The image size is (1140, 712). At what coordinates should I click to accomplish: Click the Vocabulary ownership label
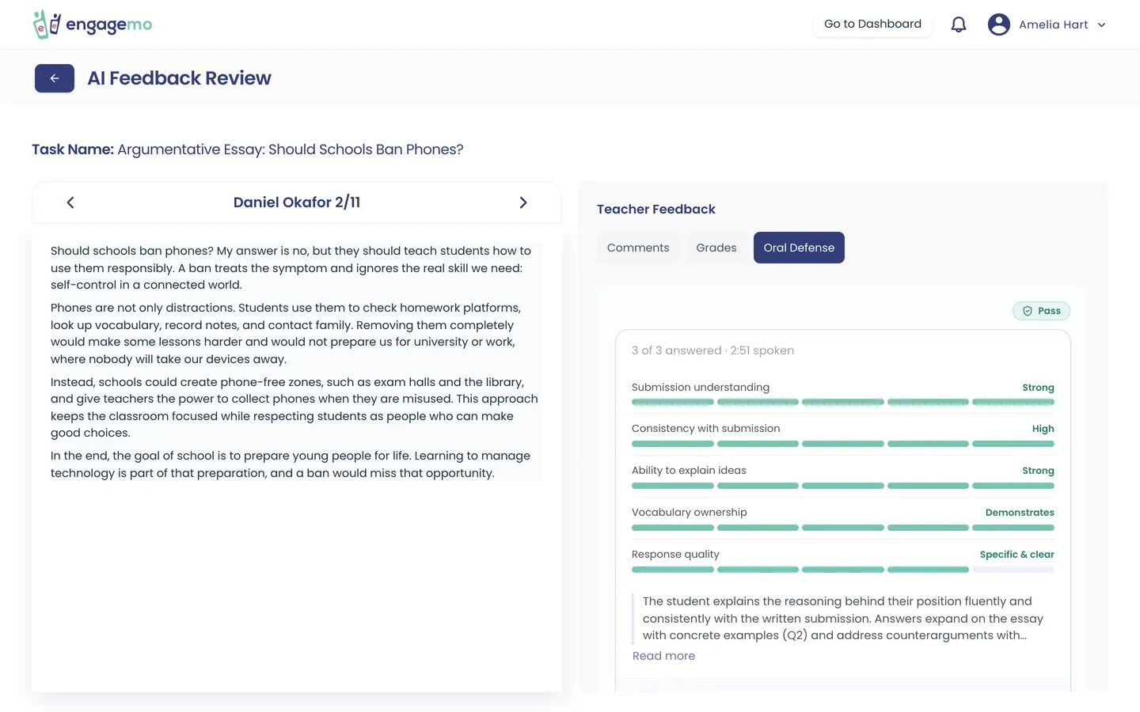pos(690,512)
